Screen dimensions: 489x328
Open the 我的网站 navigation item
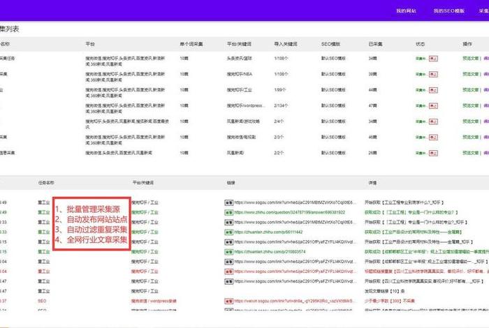406,11
